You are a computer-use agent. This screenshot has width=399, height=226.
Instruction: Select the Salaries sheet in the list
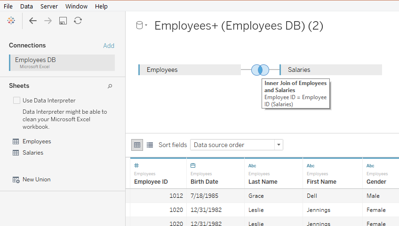(x=33, y=153)
